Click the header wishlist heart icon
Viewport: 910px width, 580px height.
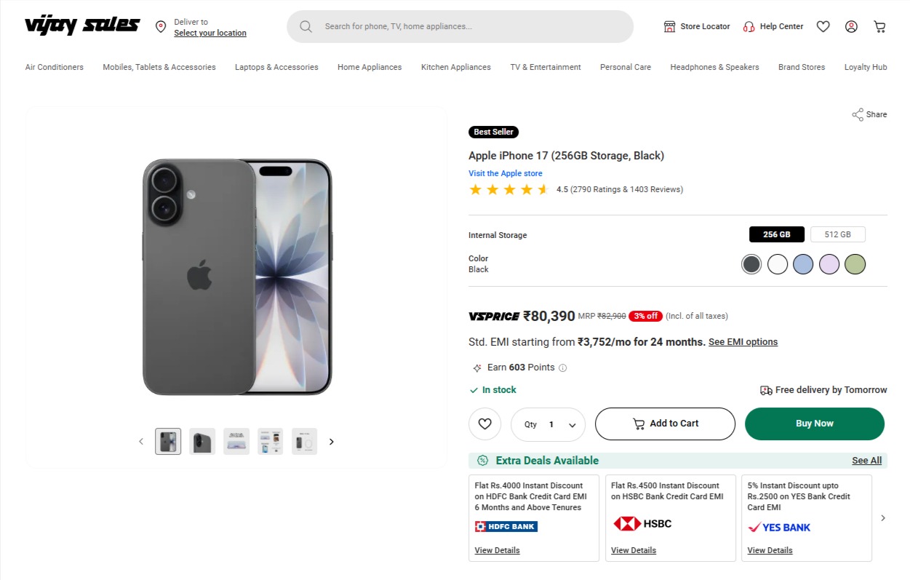click(823, 27)
